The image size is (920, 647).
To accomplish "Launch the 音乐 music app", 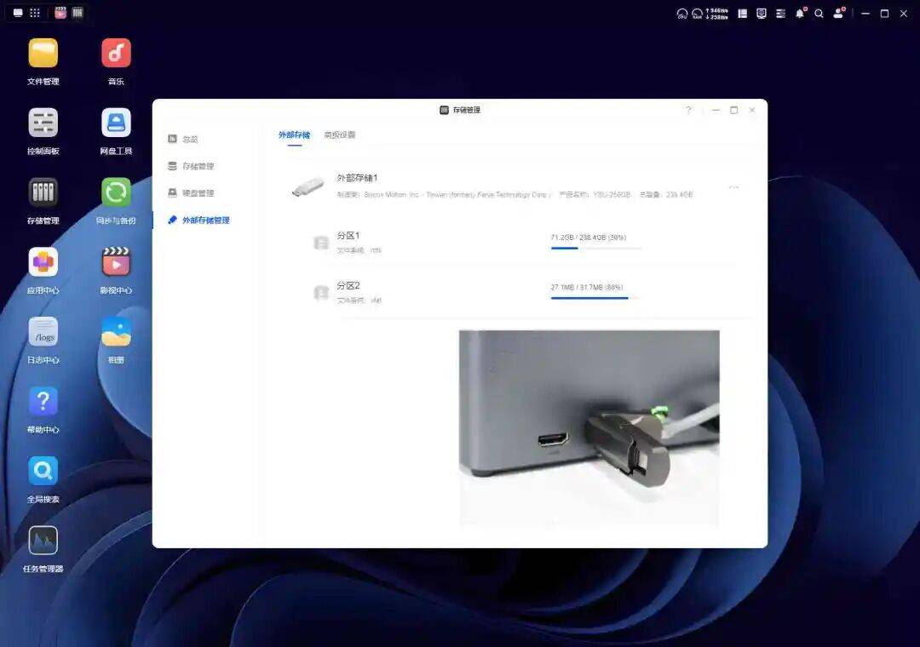I will click(x=116, y=54).
